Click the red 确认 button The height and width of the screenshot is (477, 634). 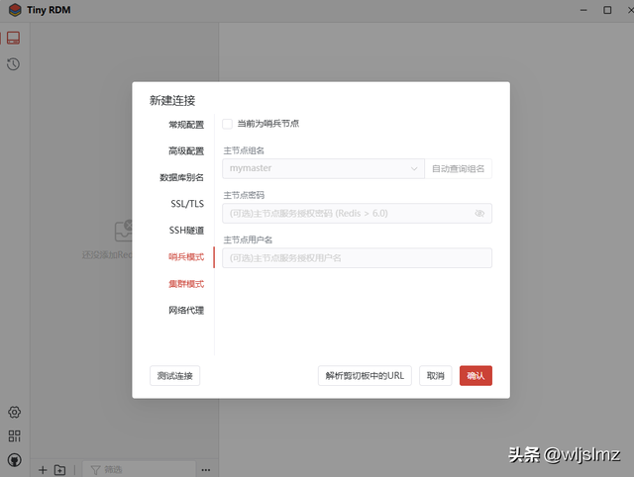click(x=475, y=376)
